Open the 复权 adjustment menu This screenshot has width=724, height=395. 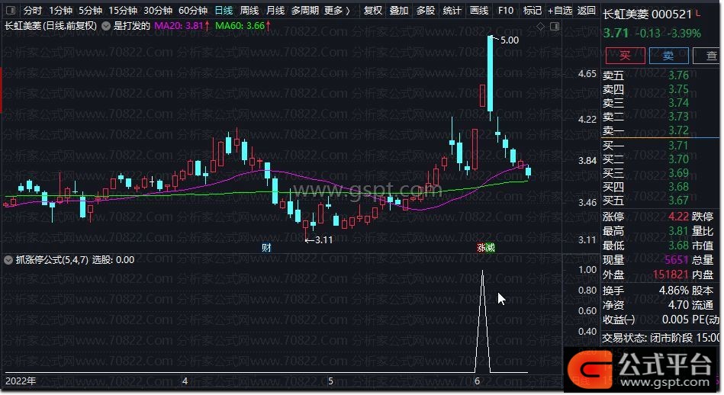click(373, 10)
